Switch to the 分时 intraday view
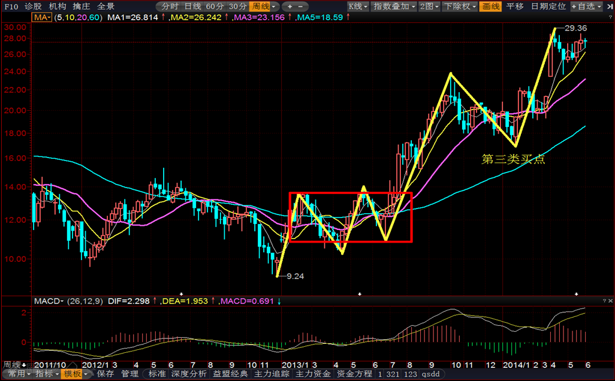 170,6
